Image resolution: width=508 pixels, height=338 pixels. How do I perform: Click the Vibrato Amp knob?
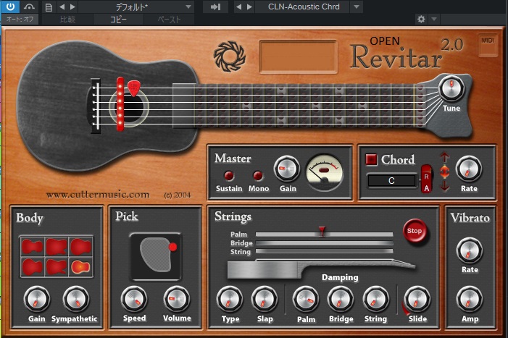(469, 298)
